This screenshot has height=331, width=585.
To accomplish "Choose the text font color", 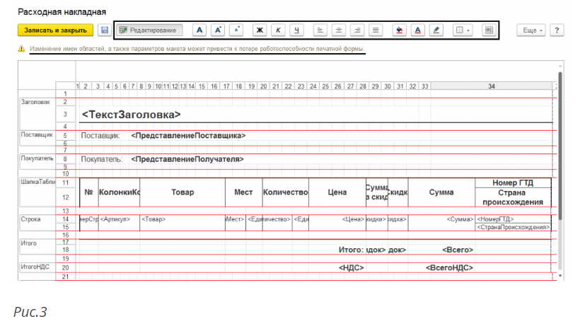I will [418, 30].
